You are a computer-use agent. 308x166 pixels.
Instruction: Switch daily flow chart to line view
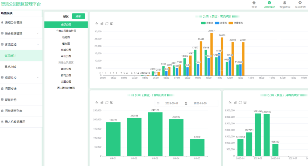click(97, 103)
